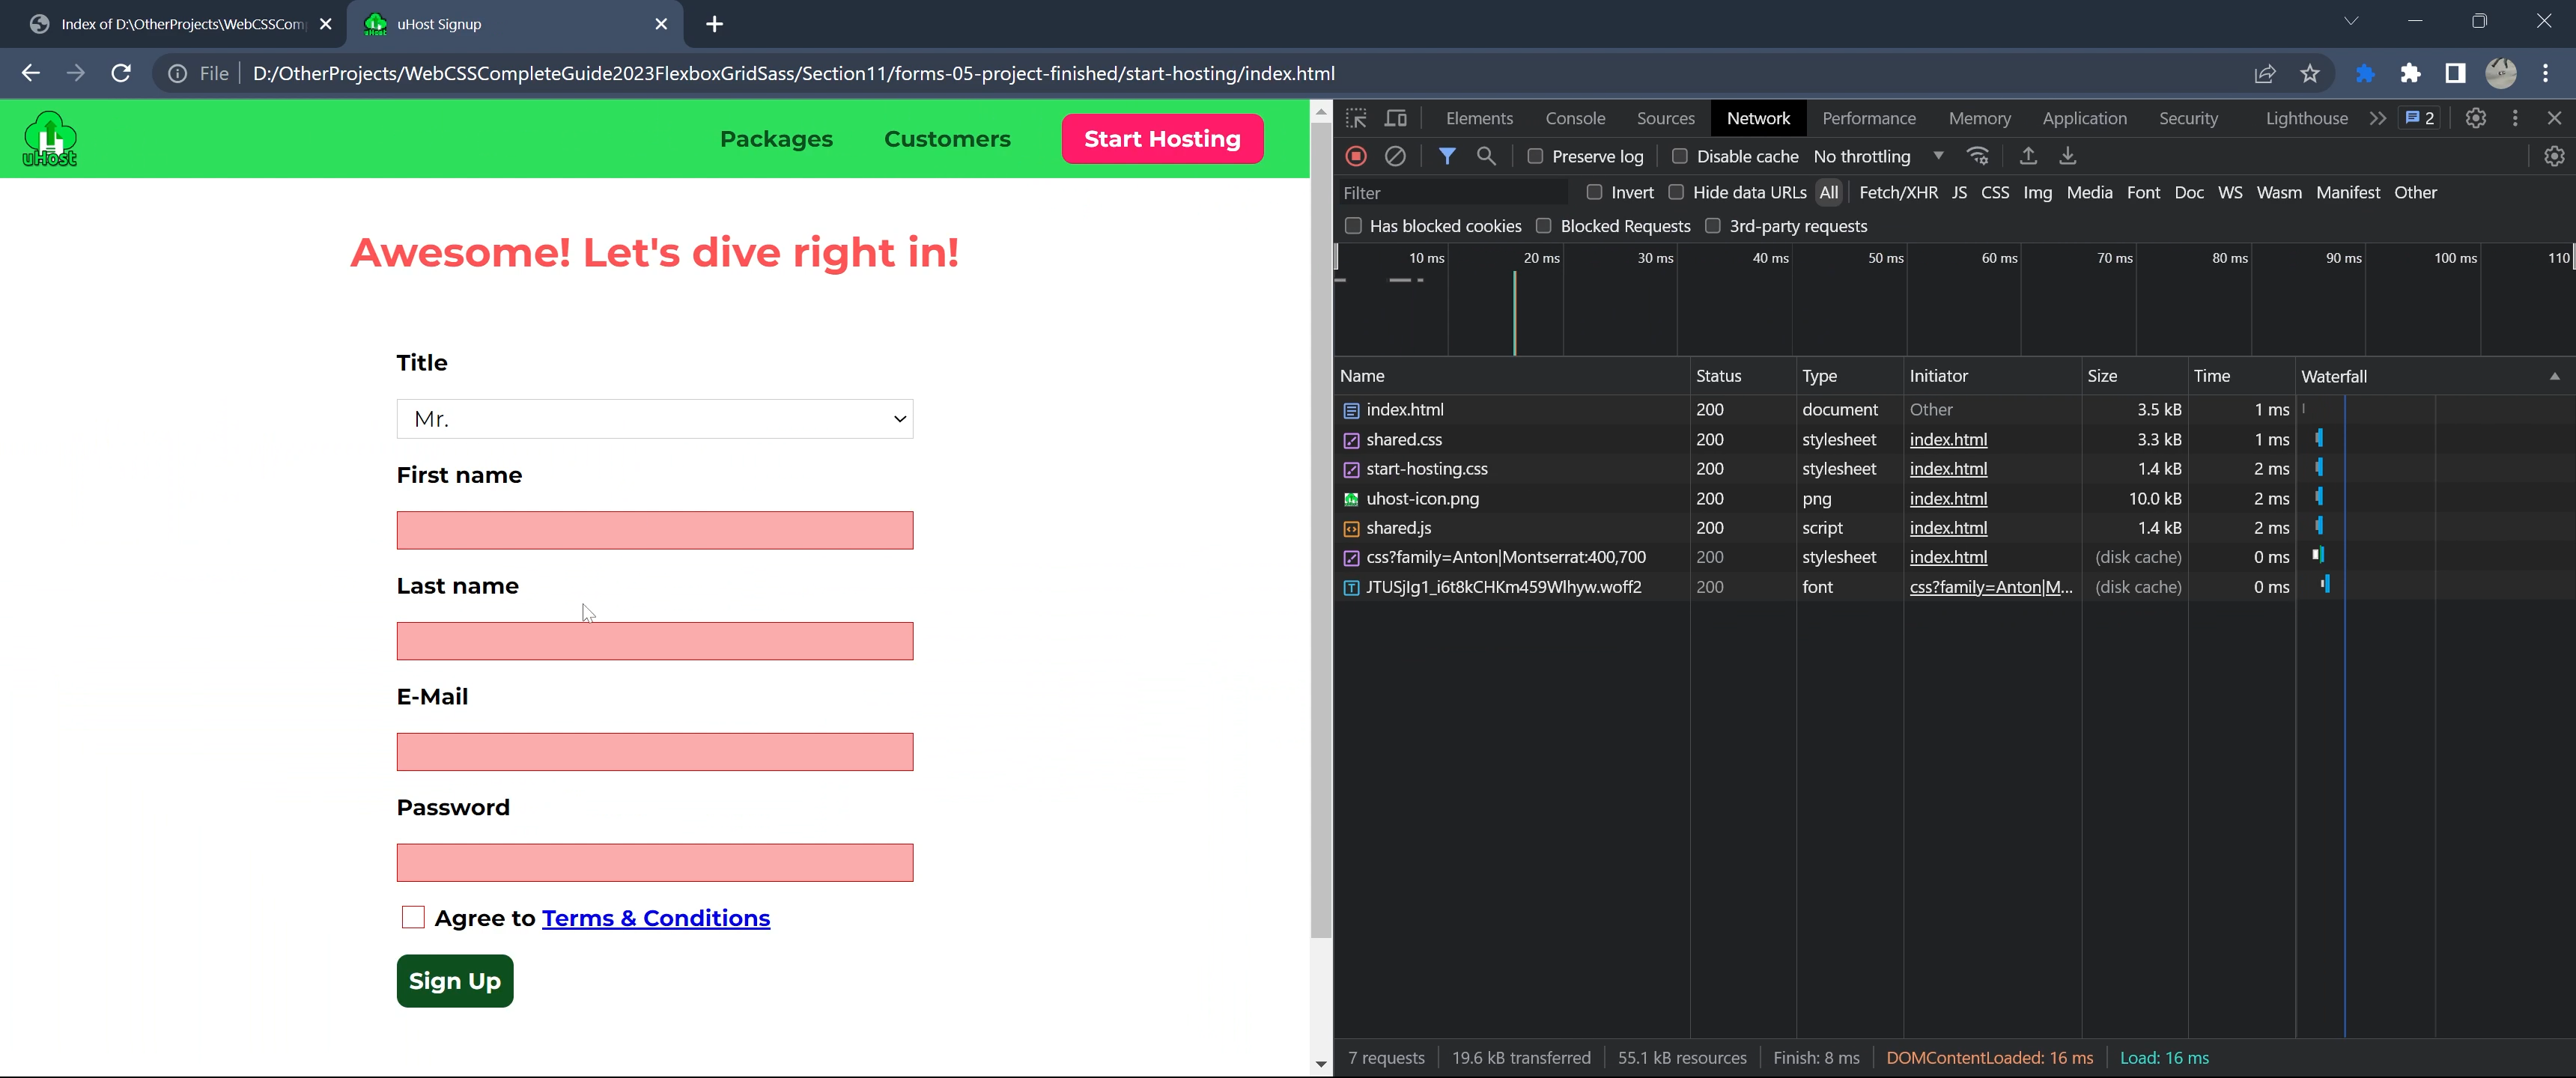
Task: Open the Sources panel tab
Action: (1665, 118)
